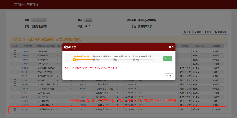Click the 关闭 button in the dialog
The width and height of the screenshot is (237, 118).
pos(169,76)
